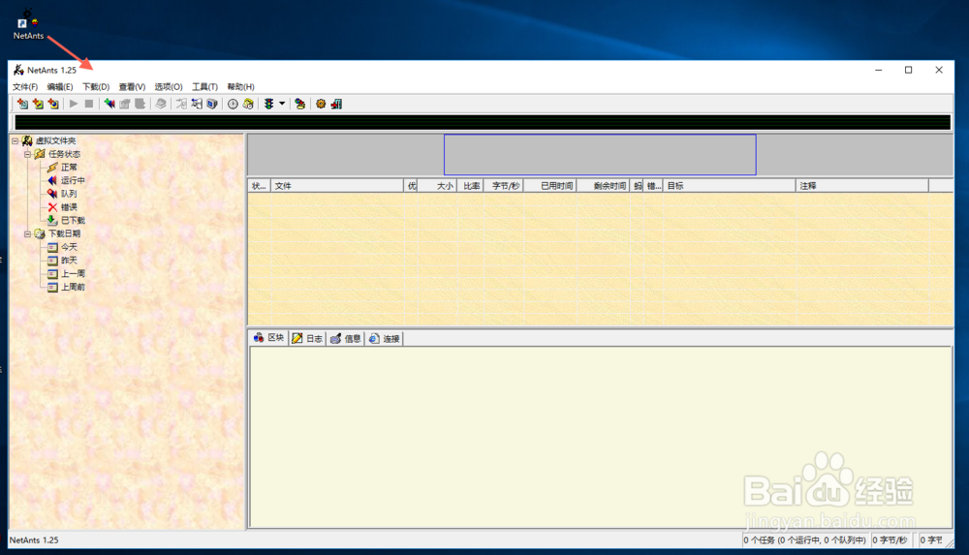Sort by the 大小 column header
Image resolution: width=969 pixels, height=555 pixels.
[437, 185]
